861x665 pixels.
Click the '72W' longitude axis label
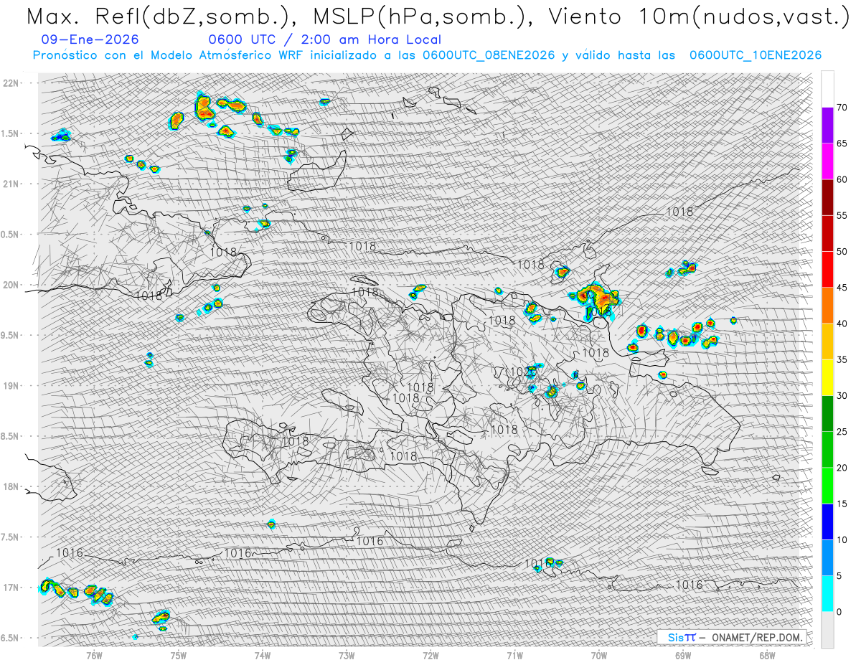pos(431,656)
